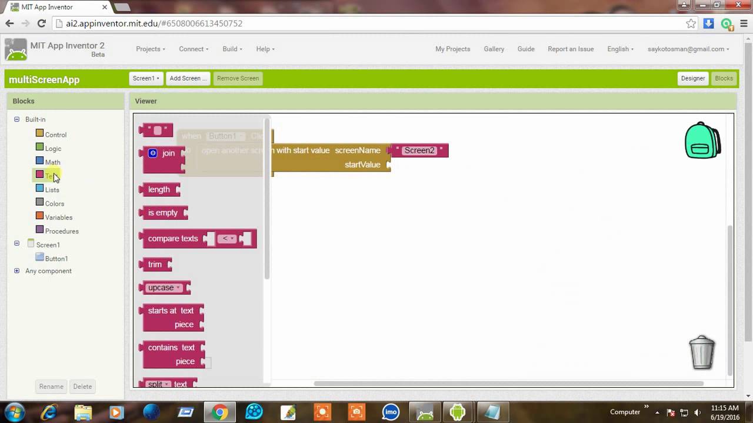Open compare texts operator dropdown
The width and height of the screenshot is (753, 423).
226,239
